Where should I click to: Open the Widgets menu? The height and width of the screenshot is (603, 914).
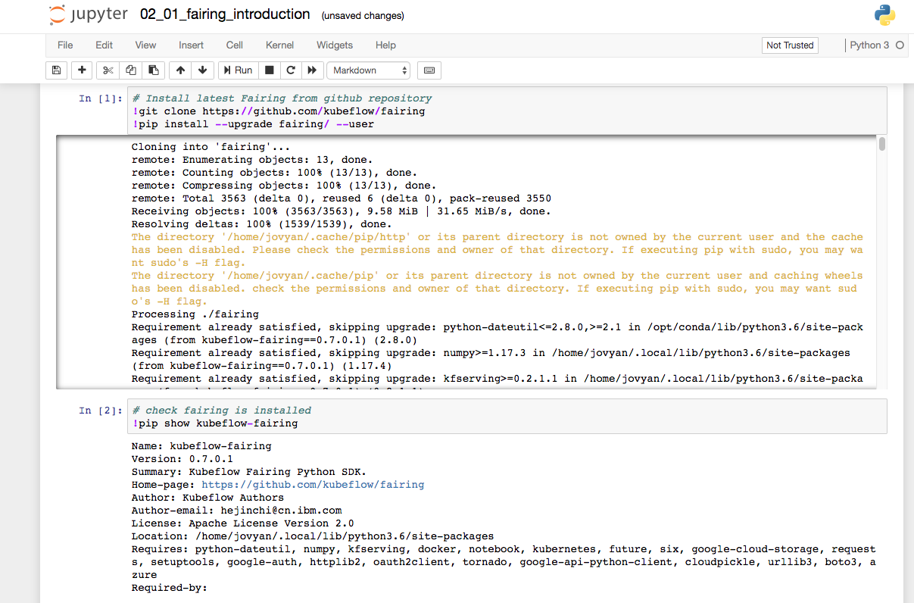click(335, 45)
